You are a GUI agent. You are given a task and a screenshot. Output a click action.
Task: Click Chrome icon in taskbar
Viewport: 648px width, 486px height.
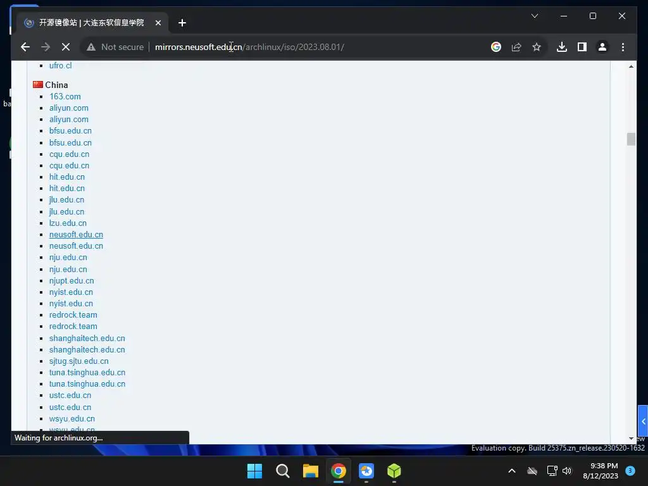(x=339, y=471)
